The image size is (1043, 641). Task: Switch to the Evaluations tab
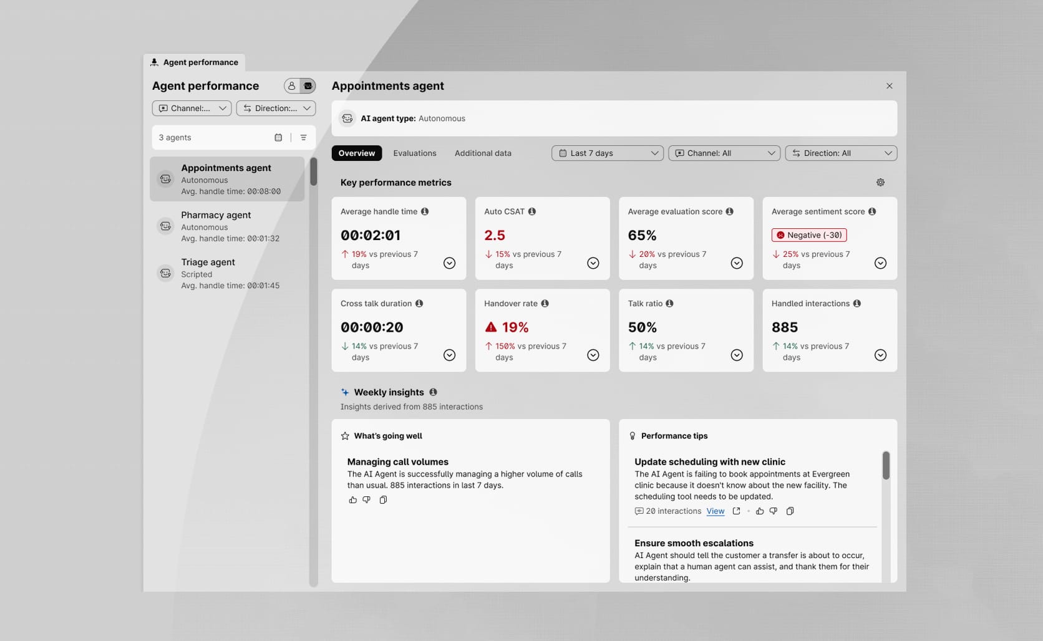pyautogui.click(x=415, y=153)
